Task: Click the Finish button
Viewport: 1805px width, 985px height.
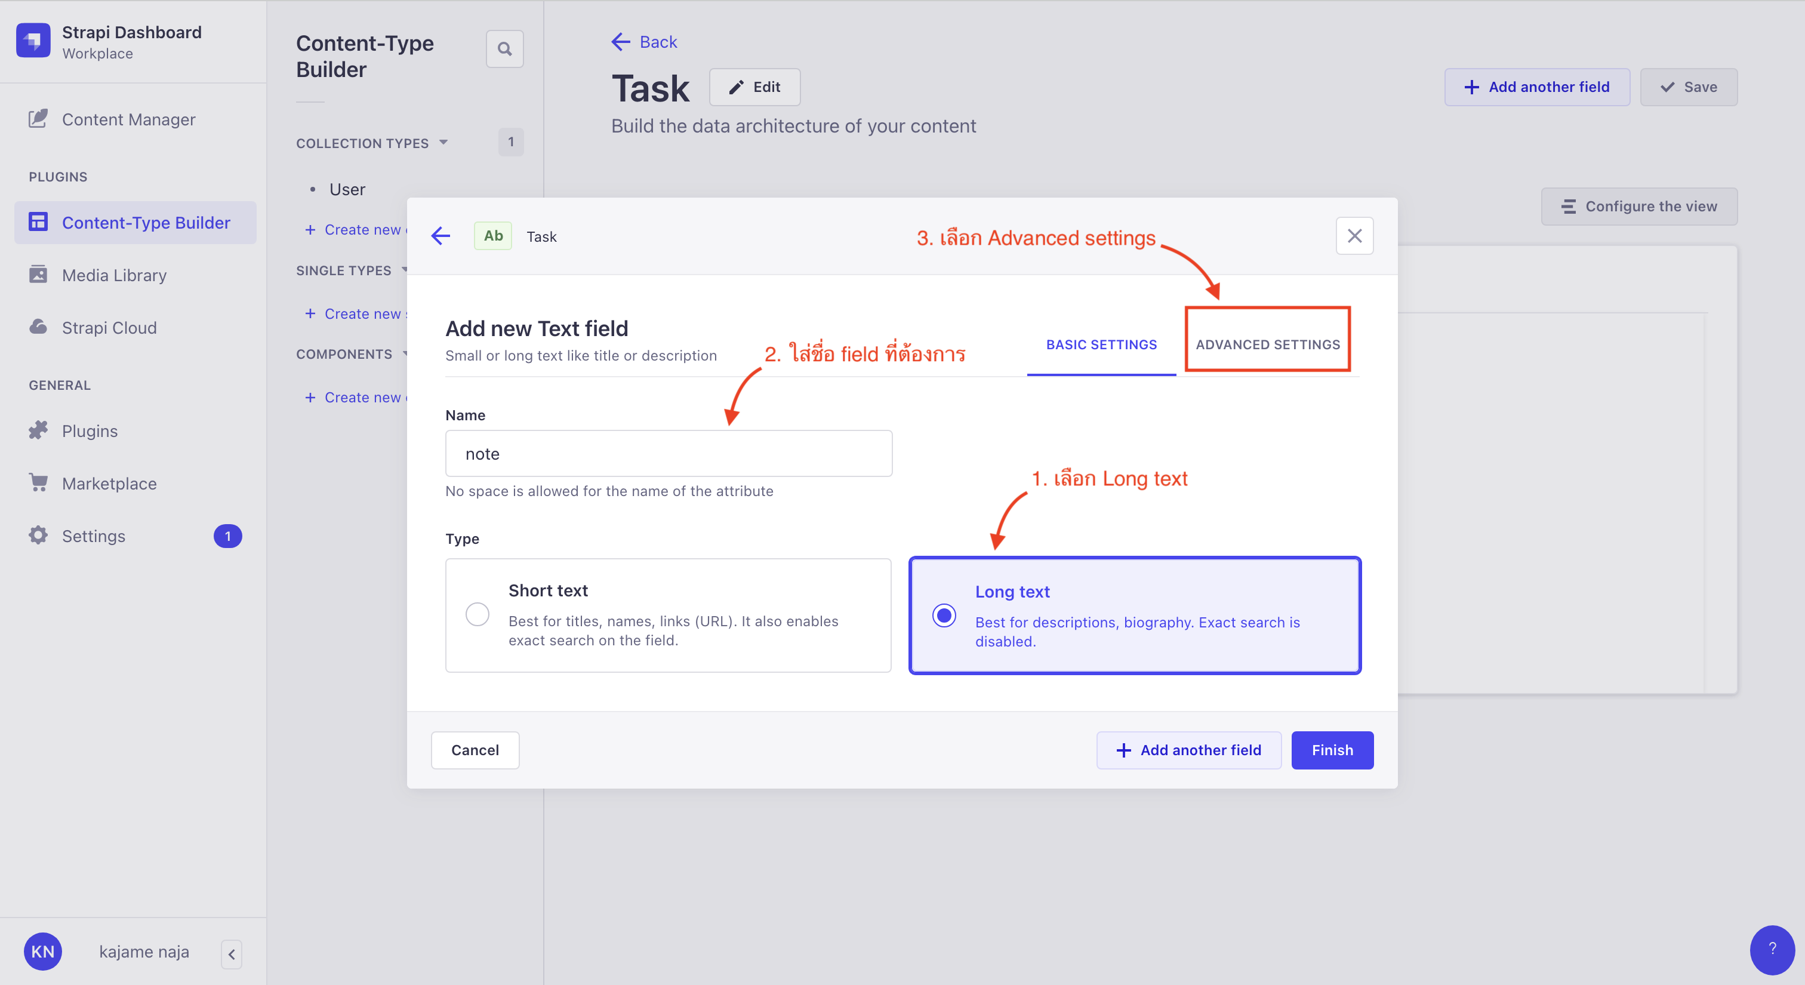Action: click(1331, 750)
